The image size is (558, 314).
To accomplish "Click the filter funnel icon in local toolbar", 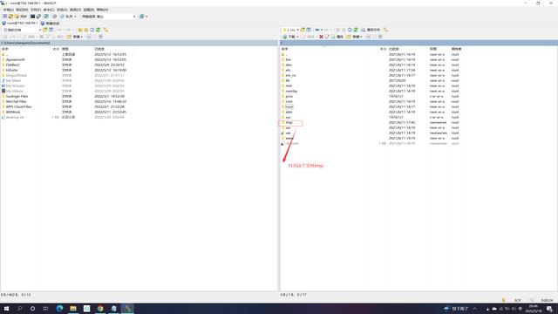I will [101, 37].
